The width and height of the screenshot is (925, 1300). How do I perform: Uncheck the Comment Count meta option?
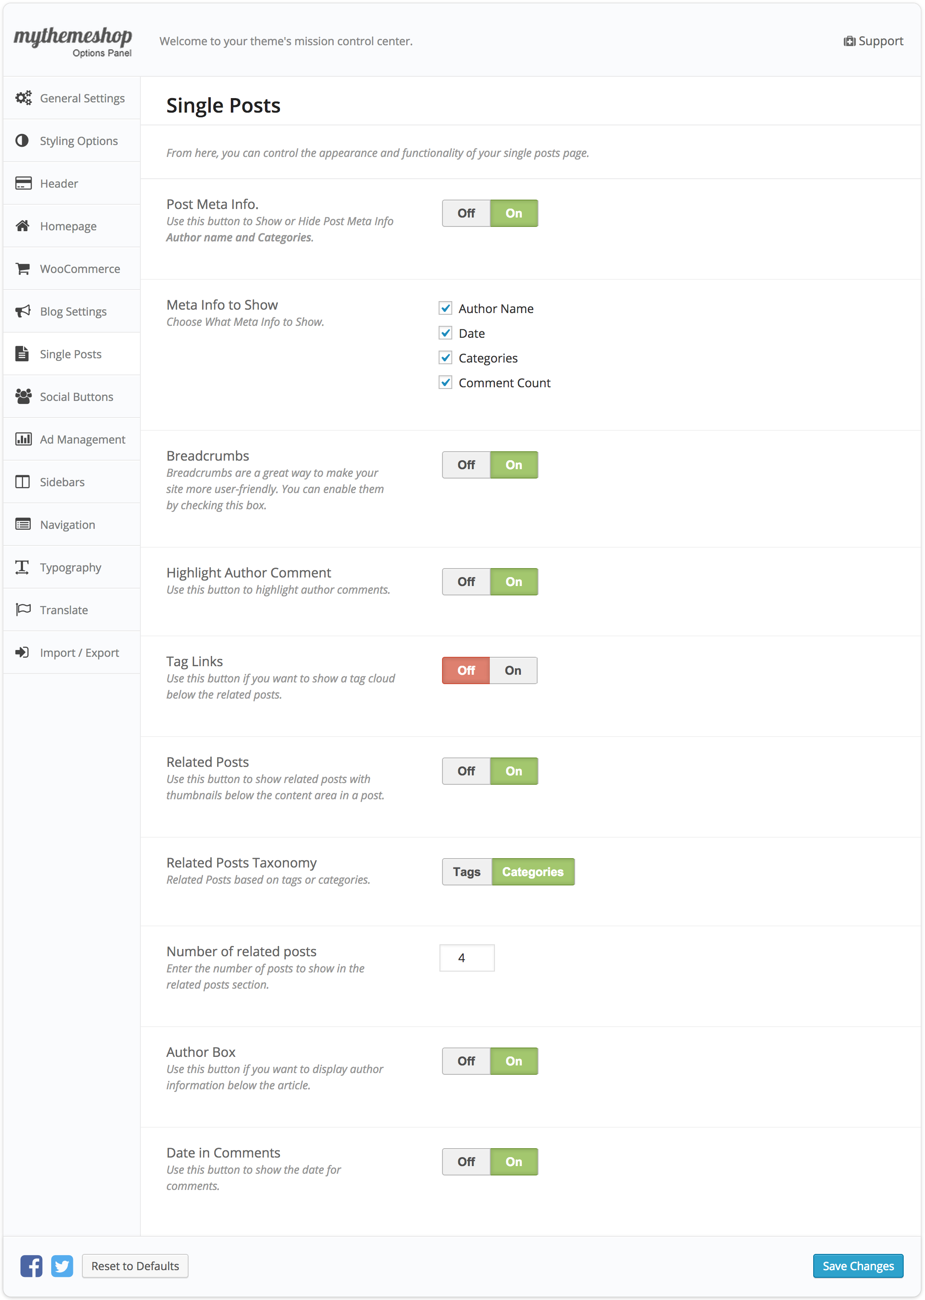point(446,383)
